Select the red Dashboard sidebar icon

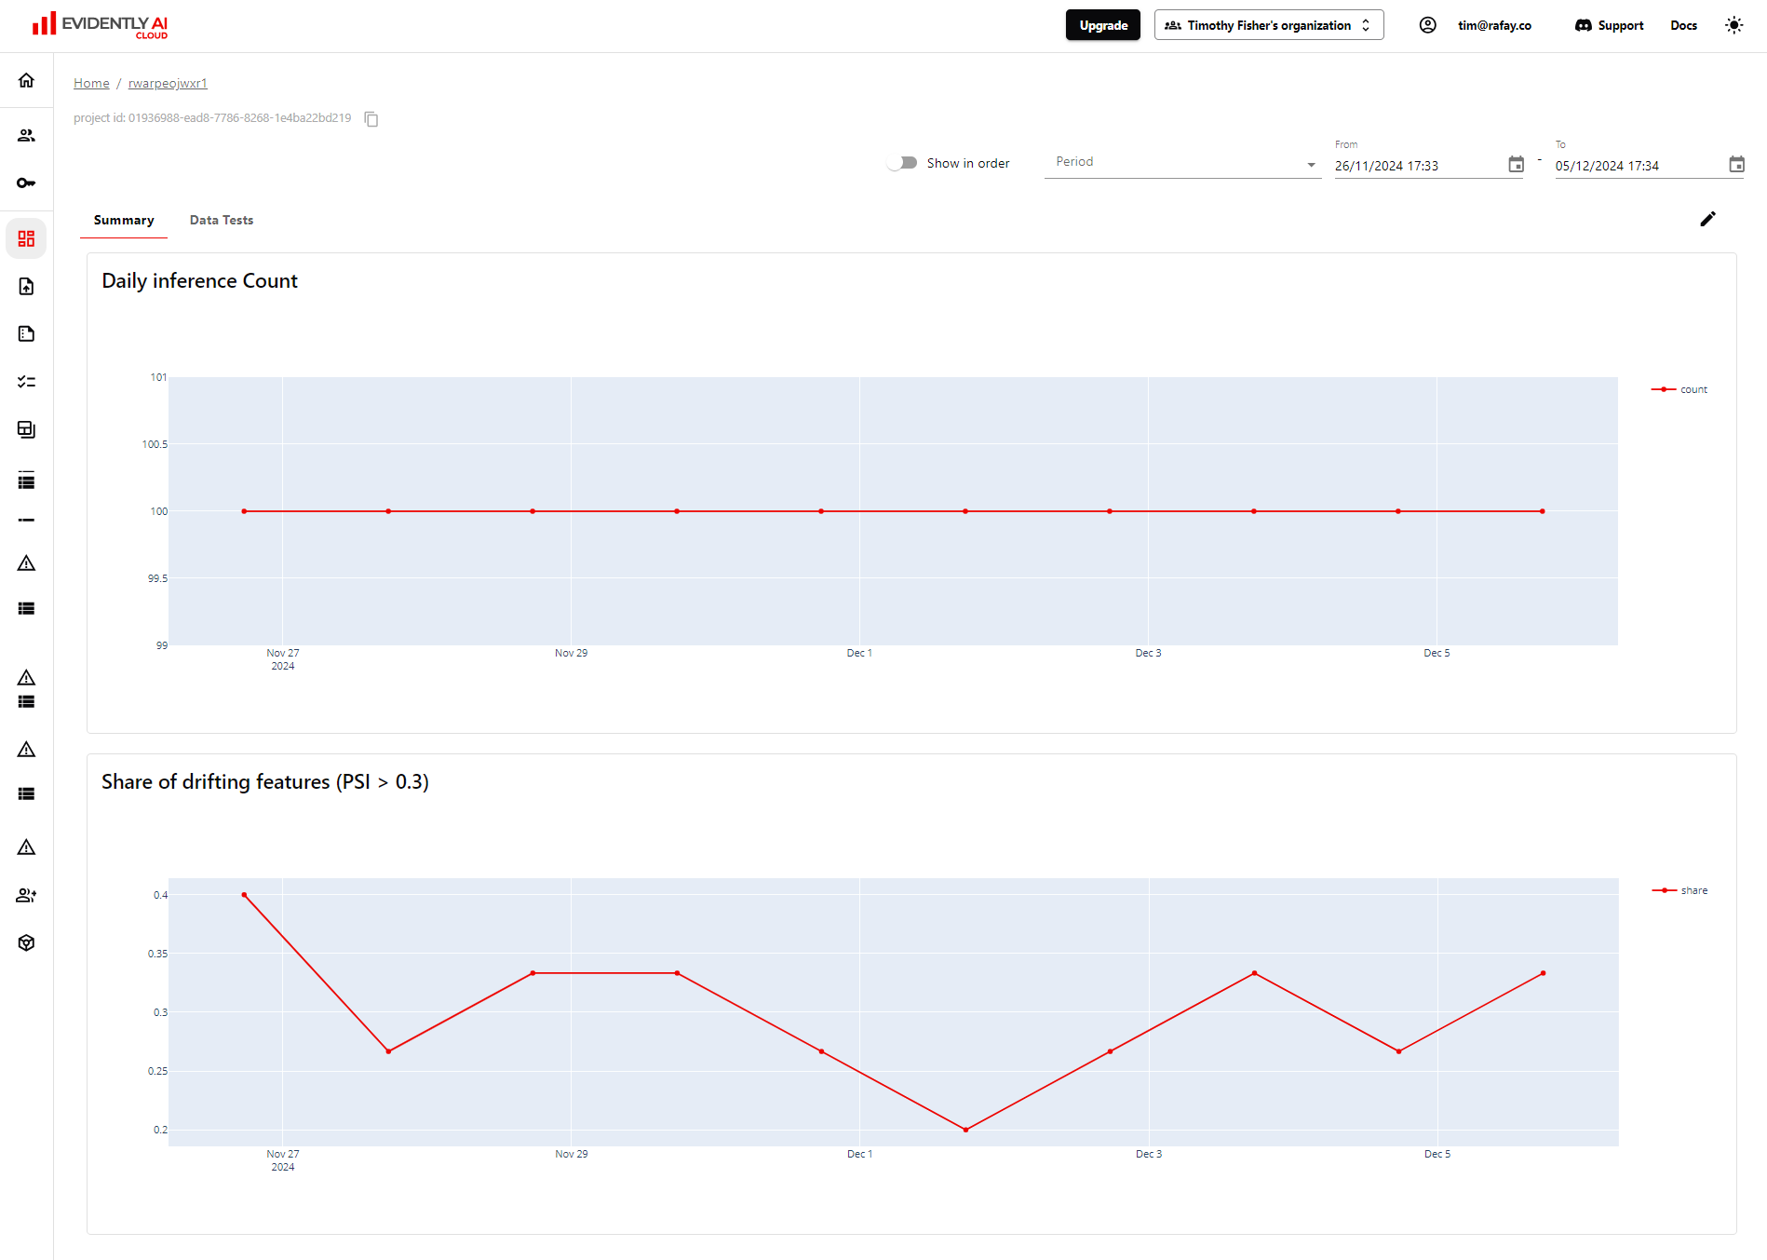(26, 238)
